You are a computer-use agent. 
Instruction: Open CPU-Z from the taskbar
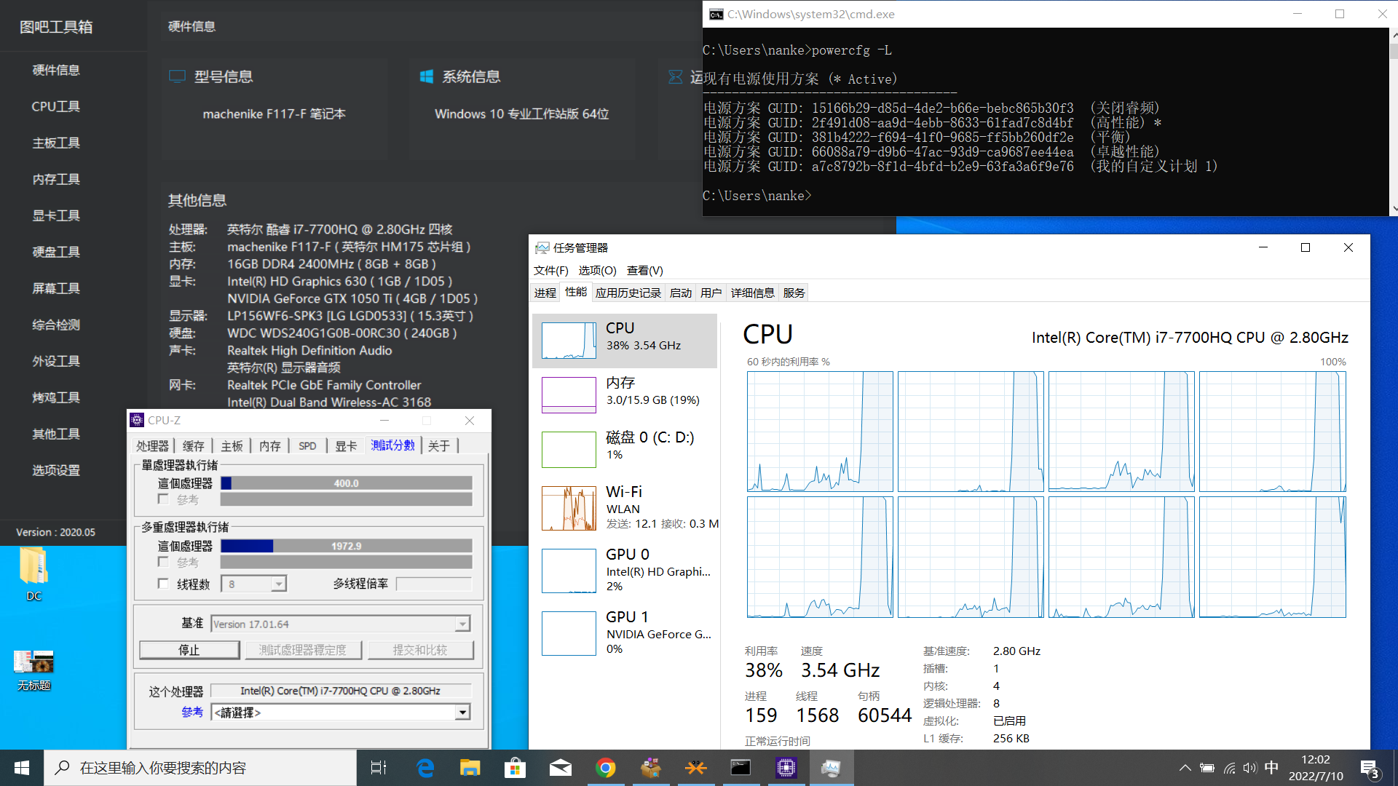pos(786,768)
